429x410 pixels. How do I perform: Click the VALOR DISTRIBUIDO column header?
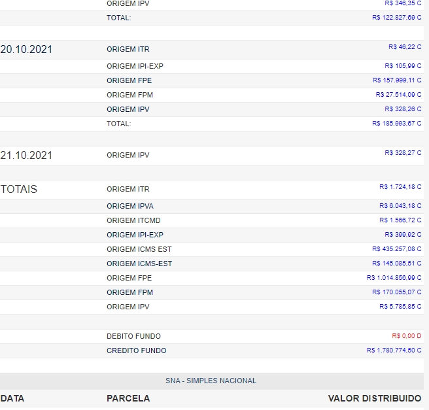click(375, 398)
